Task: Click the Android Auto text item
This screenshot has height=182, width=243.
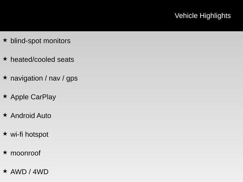Action: click(x=31, y=116)
